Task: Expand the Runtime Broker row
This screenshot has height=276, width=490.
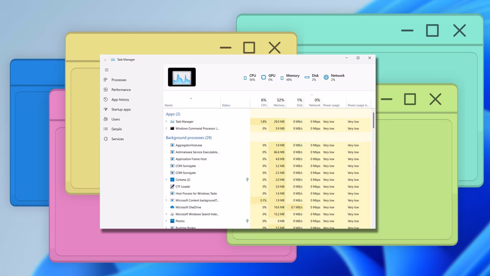Action: (166, 227)
